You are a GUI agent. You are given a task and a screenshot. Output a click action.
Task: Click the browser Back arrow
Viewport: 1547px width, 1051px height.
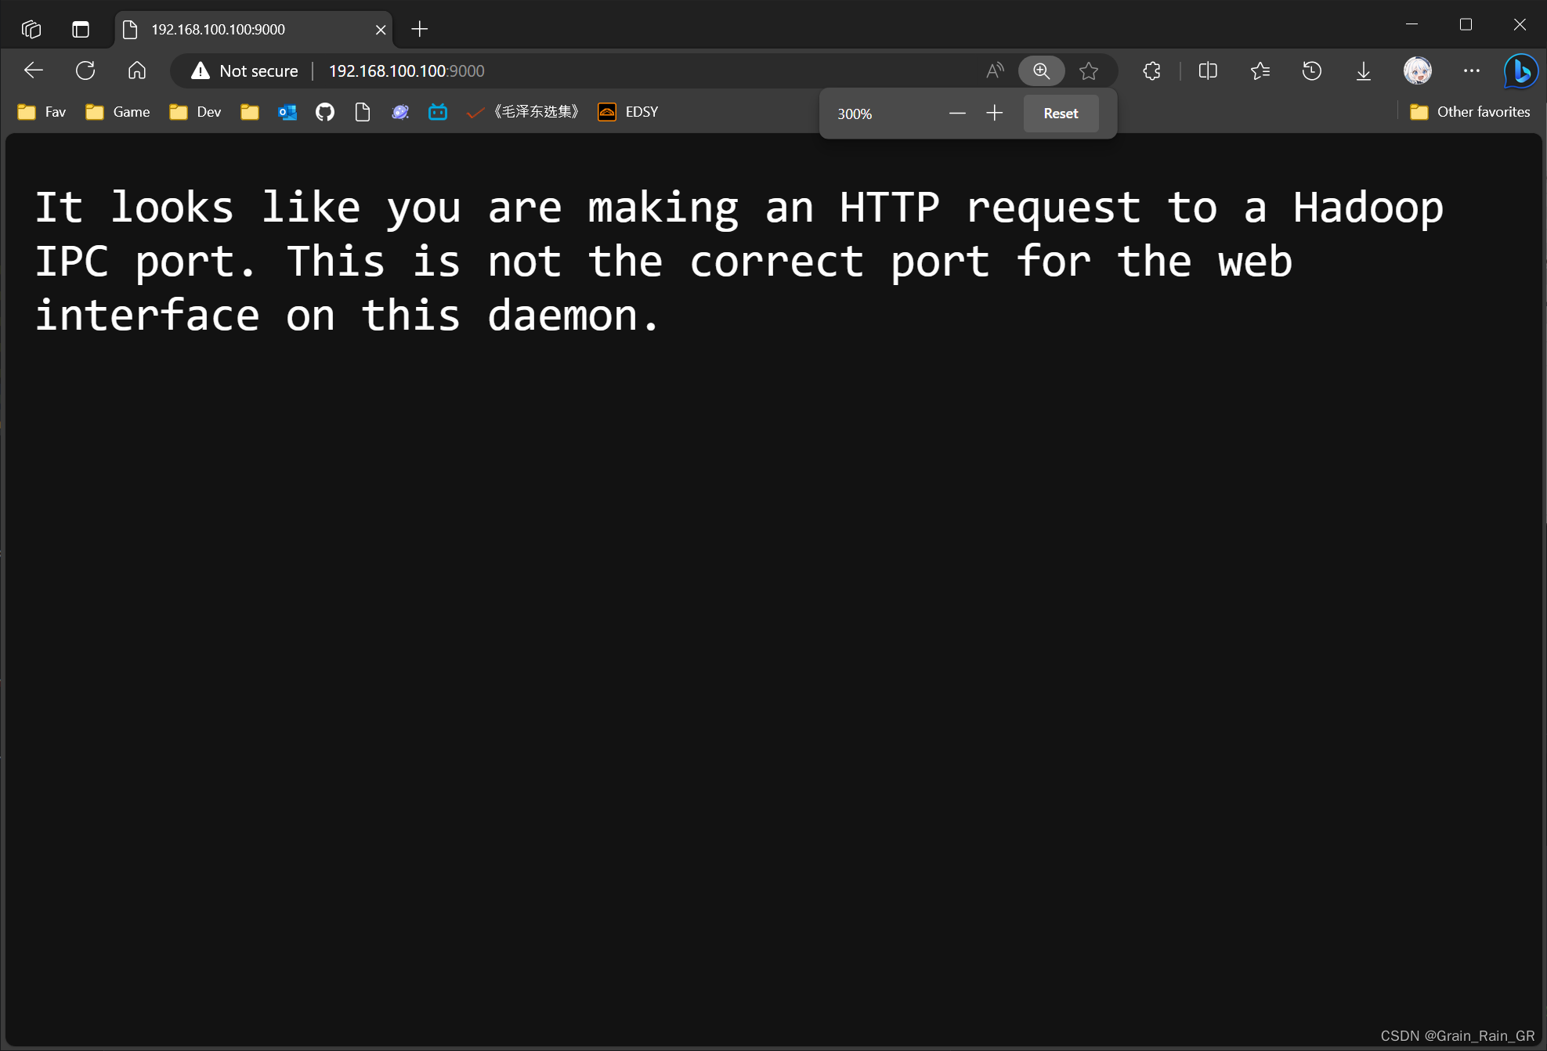click(x=34, y=70)
